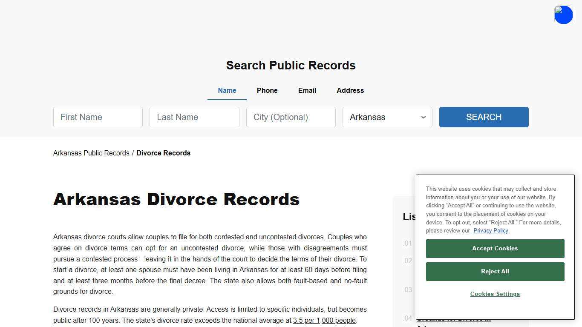Image resolution: width=582 pixels, height=327 pixels.
Task: Open Grounds for Divorce in Arkansas list item
Action: tap(454, 320)
